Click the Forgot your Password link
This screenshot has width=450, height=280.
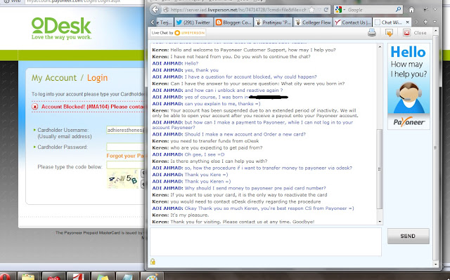click(x=125, y=156)
